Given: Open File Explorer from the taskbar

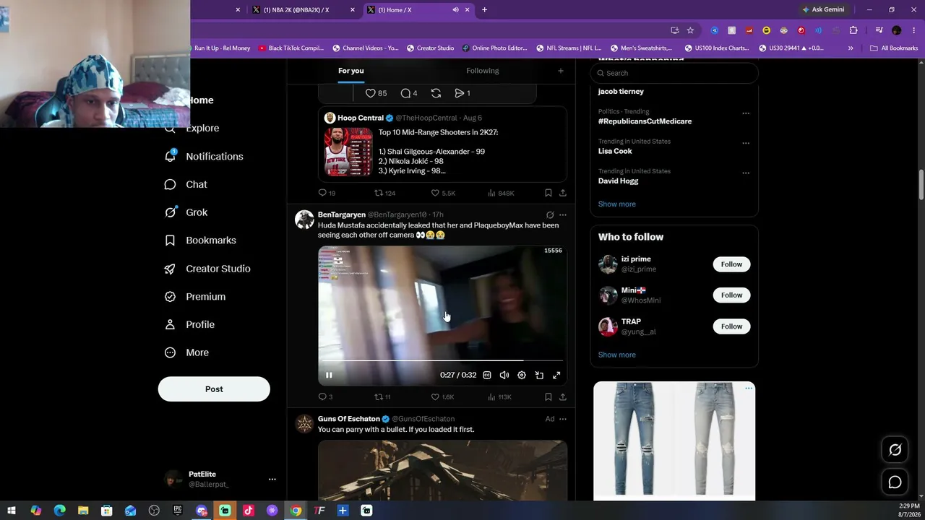Looking at the screenshot, I should tap(83, 511).
